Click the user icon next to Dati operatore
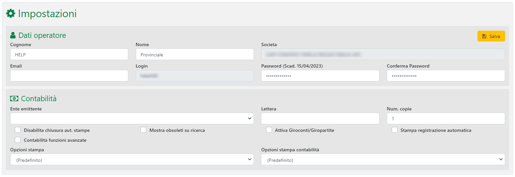The width and height of the screenshot is (515, 177). 13,35
